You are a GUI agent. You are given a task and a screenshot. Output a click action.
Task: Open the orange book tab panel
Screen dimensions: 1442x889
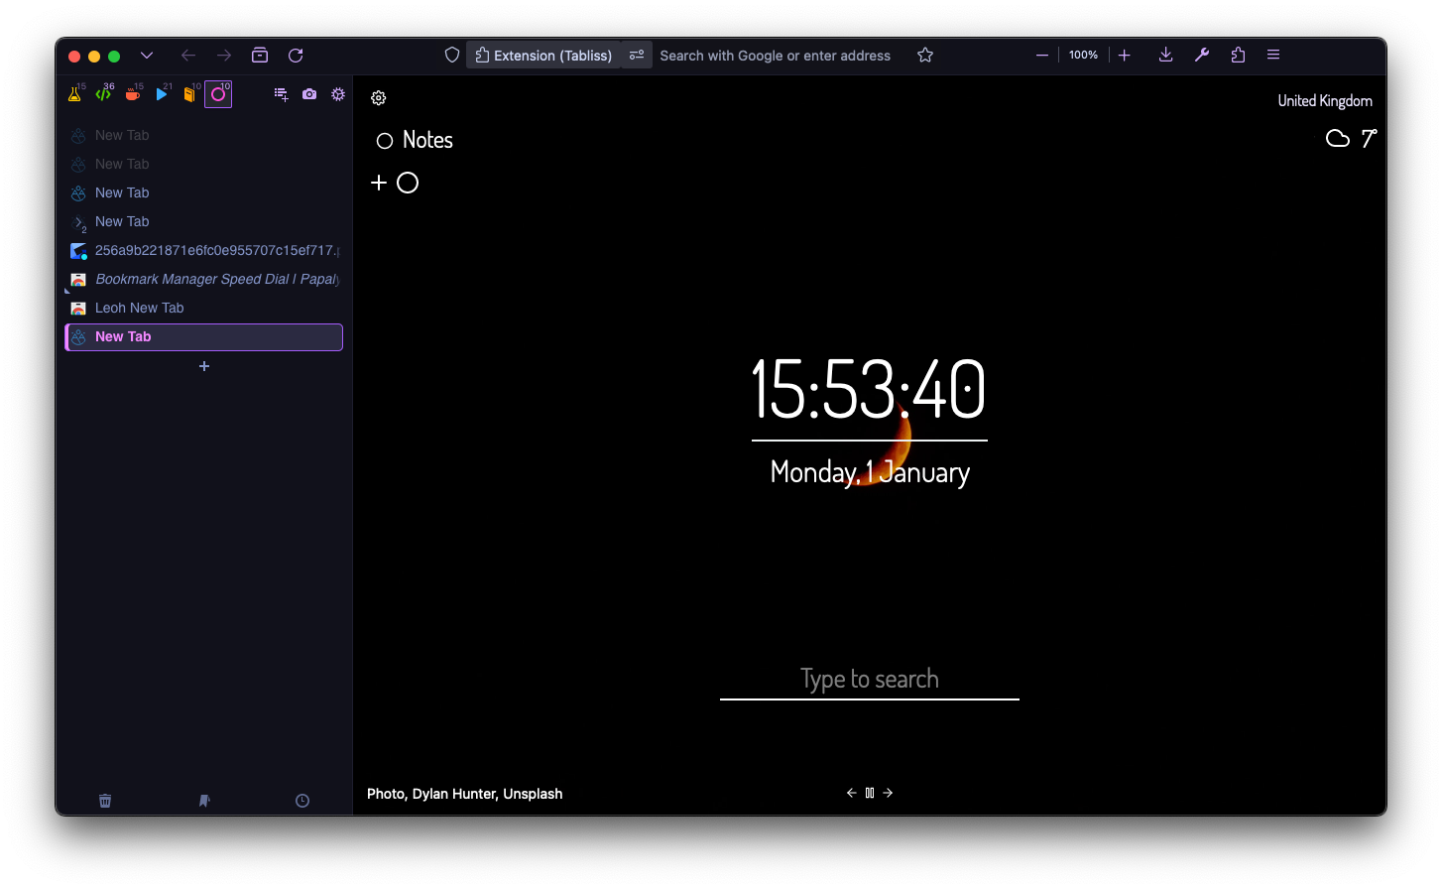pos(189,94)
